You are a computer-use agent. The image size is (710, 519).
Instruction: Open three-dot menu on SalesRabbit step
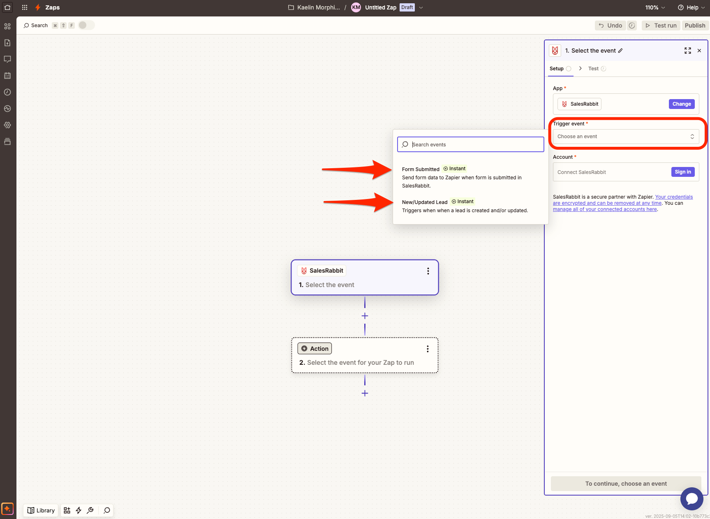tap(428, 271)
